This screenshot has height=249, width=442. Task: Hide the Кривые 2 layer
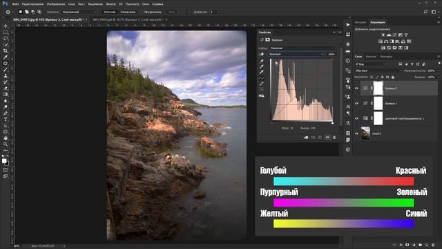(x=356, y=89)
